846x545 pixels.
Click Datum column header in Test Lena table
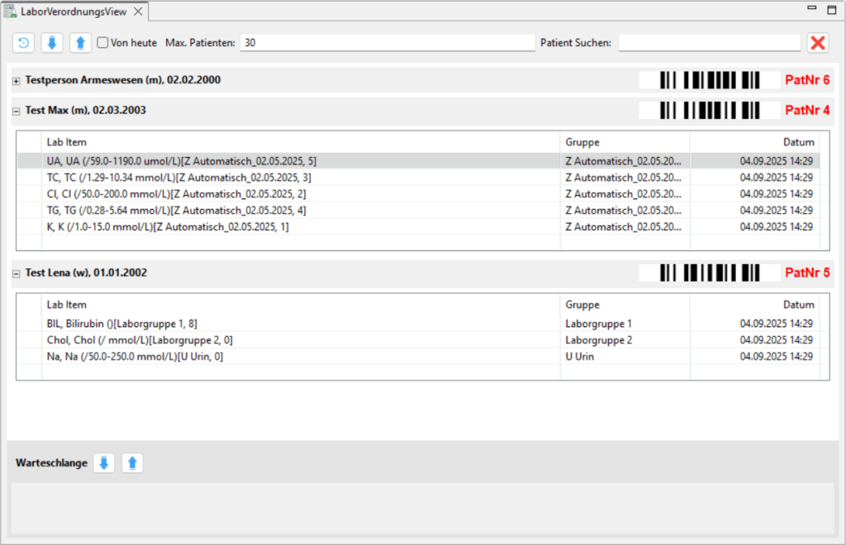(798, 305)
